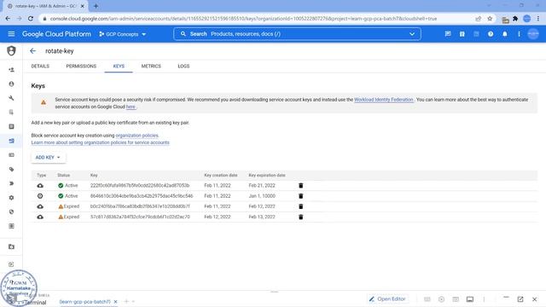Image resolution: width=546 pixels, height=307 pixels.
Task: Open the organization policies link
Action: coord(136,136)
